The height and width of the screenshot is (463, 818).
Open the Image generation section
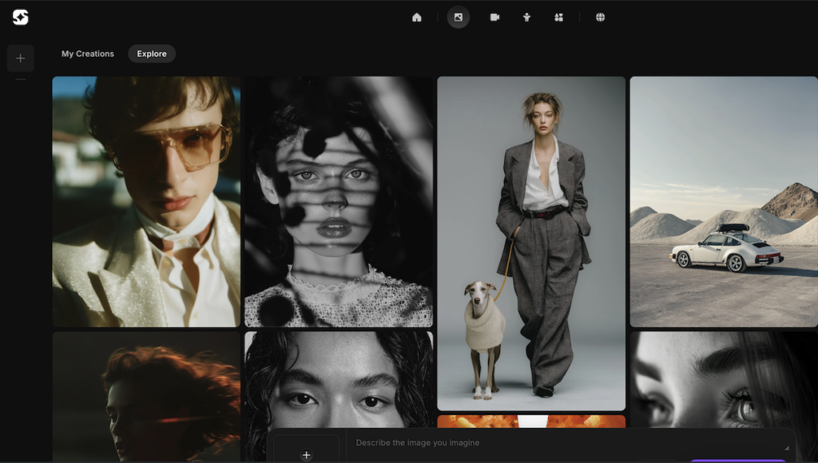(x=459, y=18)
